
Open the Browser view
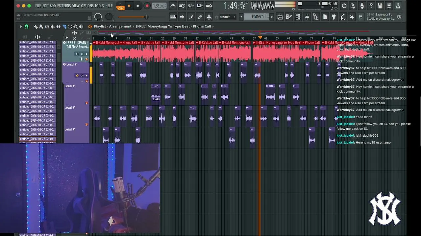click(x=316, y=17)
